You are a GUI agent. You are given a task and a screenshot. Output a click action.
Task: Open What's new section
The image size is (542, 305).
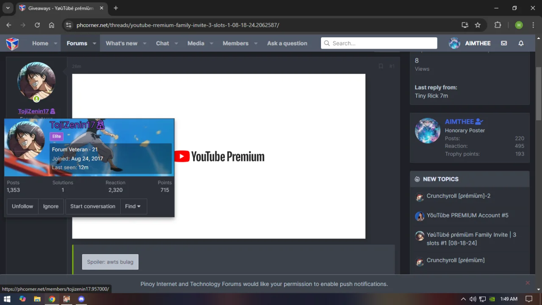pos(122,43)
